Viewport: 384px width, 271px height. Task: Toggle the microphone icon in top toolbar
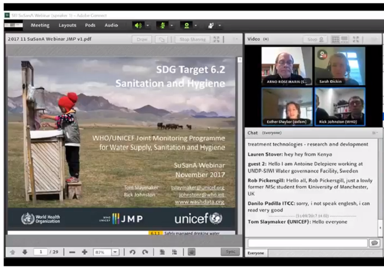tap(162, 25)
